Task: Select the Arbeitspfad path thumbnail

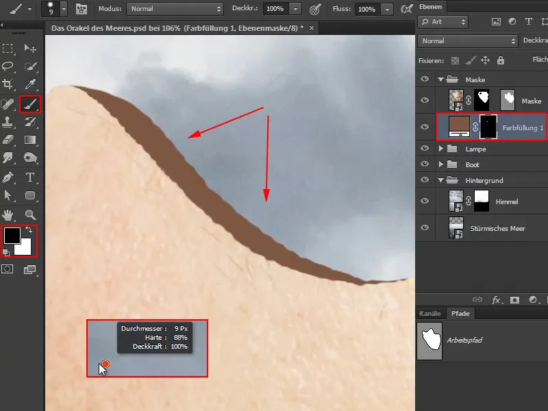Action: click(429, 340)
